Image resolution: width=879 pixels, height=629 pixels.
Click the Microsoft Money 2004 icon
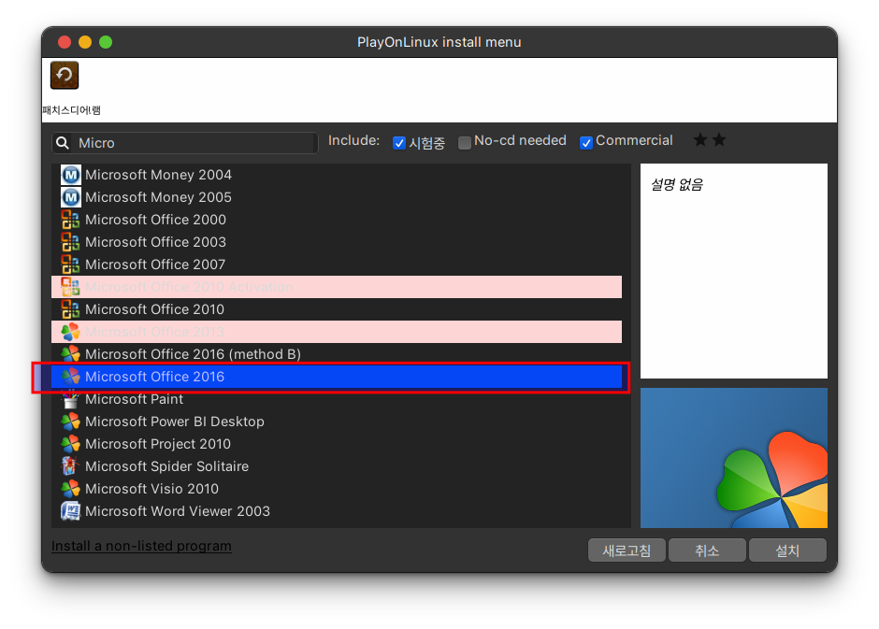tap(71, 175)
